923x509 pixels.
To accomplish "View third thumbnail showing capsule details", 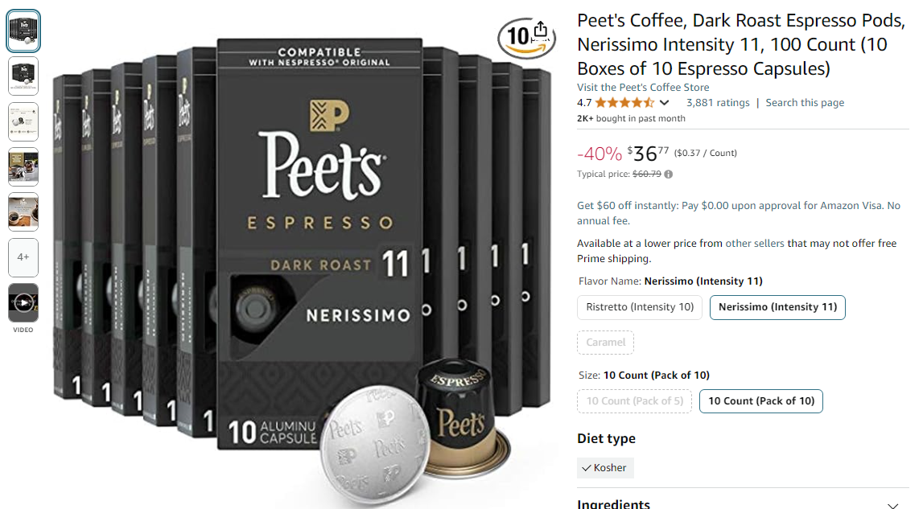I will click(23, 121).
